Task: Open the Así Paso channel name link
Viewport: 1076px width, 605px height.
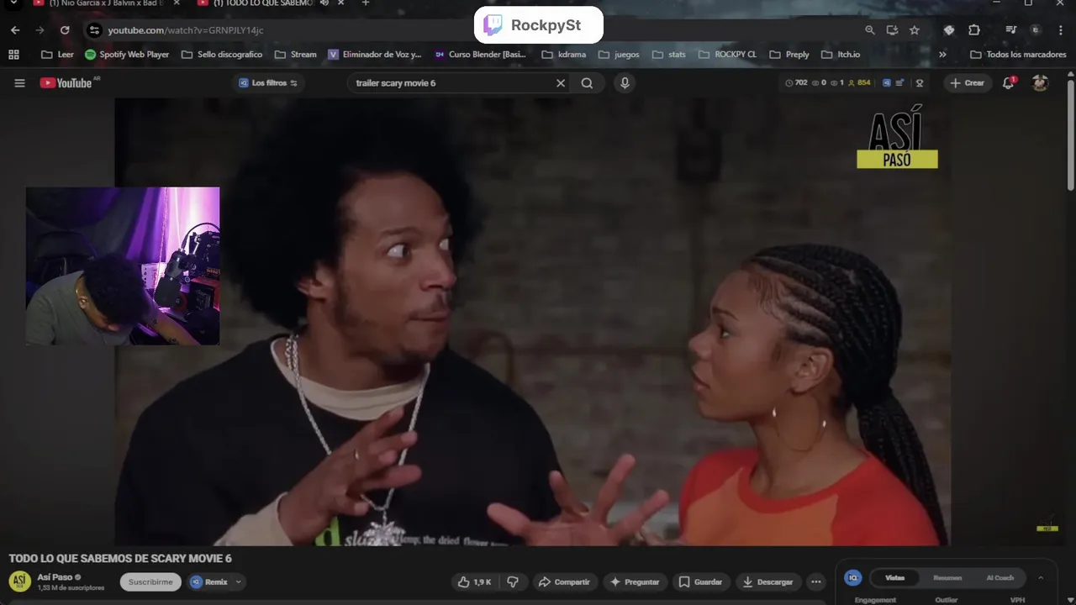Action: pyautogui.click(x=55, y=577)
